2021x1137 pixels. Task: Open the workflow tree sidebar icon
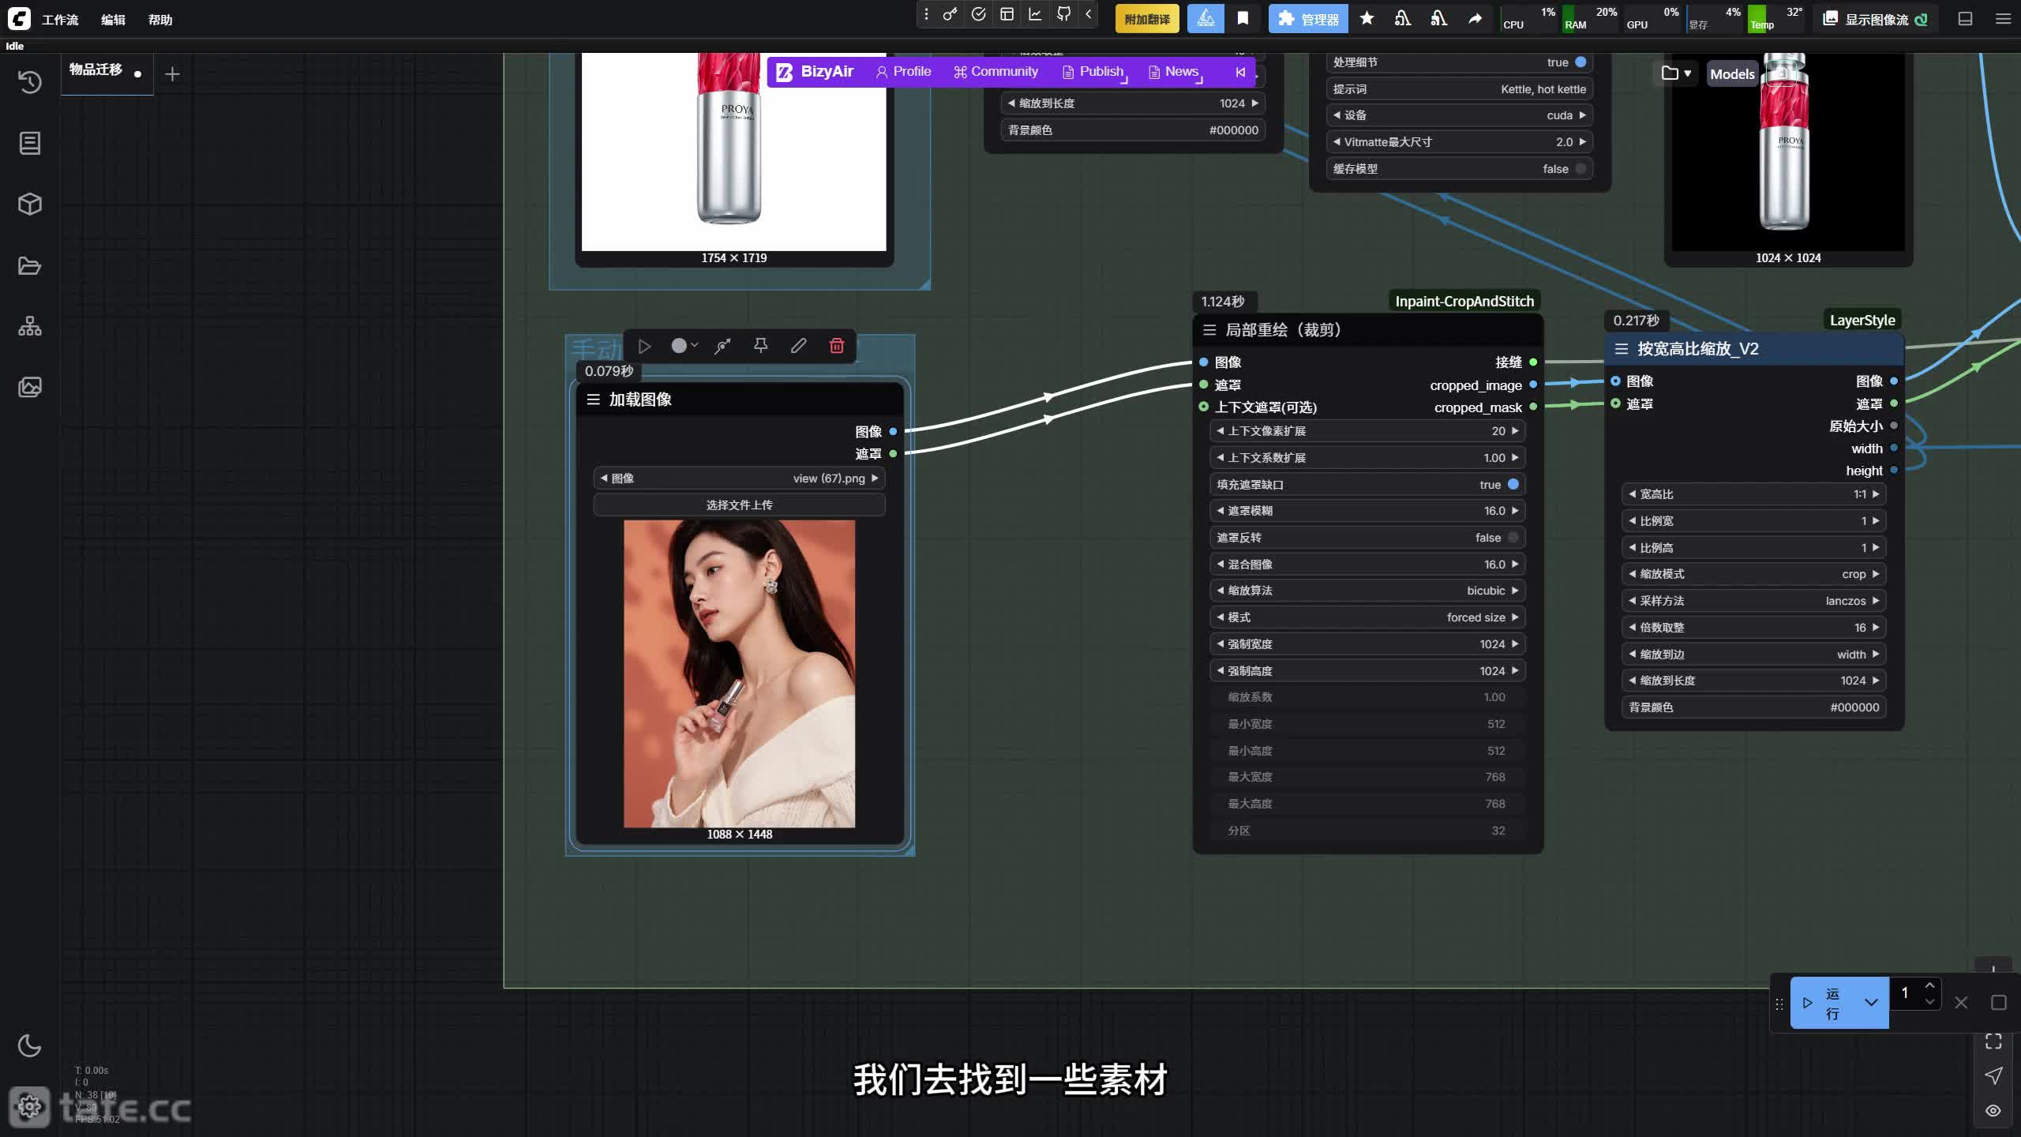pos(30,326)
